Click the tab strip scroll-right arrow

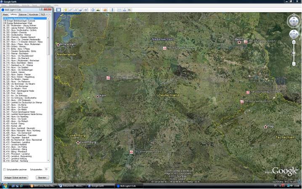click(x=49, y=15)
